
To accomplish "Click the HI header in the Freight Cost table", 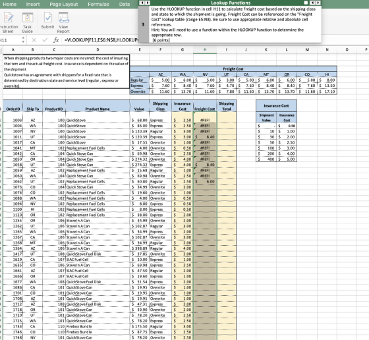I will (x=327, y=74).
